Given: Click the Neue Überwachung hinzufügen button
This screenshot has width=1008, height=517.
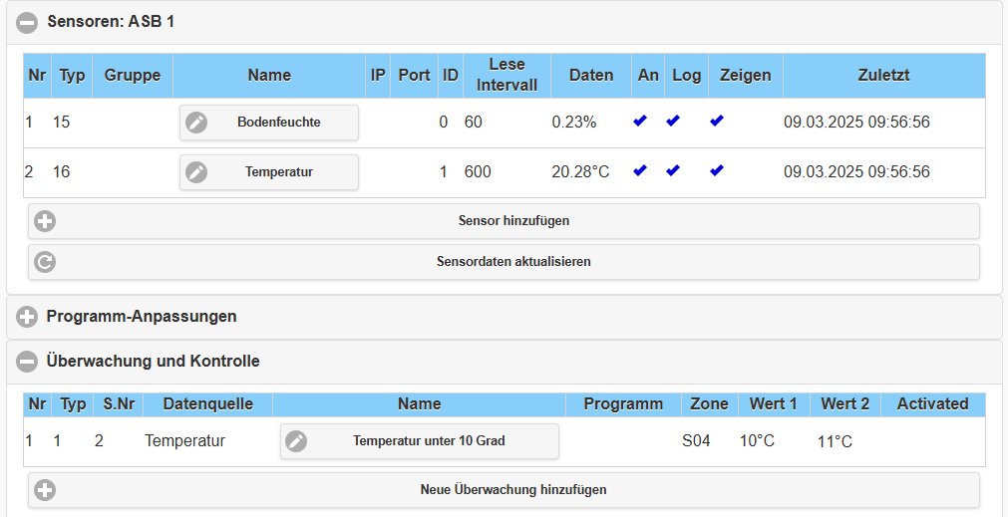Looking at the screenshot, I should [x=504, y=490].
